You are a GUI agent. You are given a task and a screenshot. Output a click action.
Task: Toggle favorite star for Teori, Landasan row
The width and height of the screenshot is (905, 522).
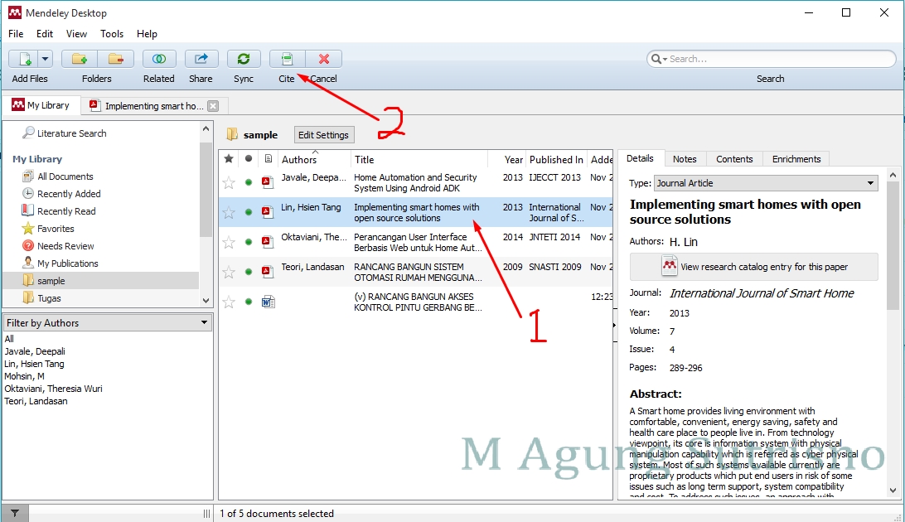tap(229, 272)
